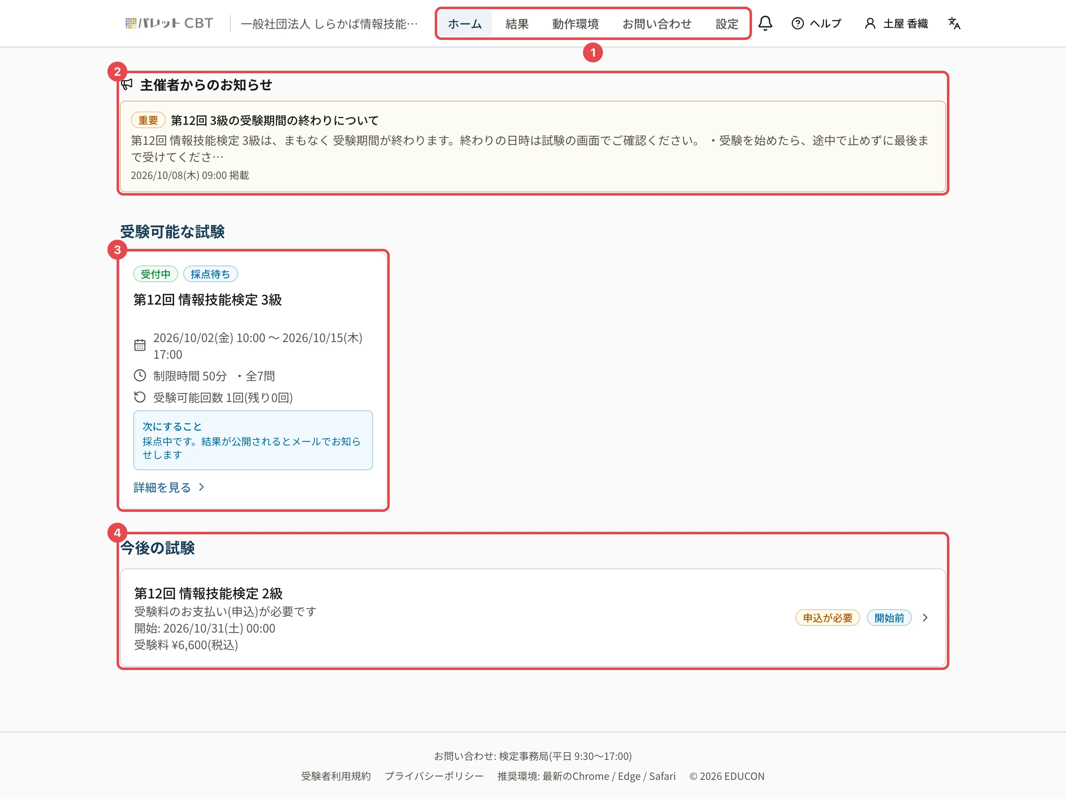Click the © 2026 EDUCON footer text
Viewport: 1066px width, 799px height.
pos(727,777)
